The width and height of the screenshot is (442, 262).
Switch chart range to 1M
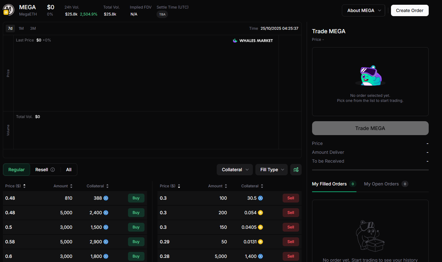pos(21,28)
